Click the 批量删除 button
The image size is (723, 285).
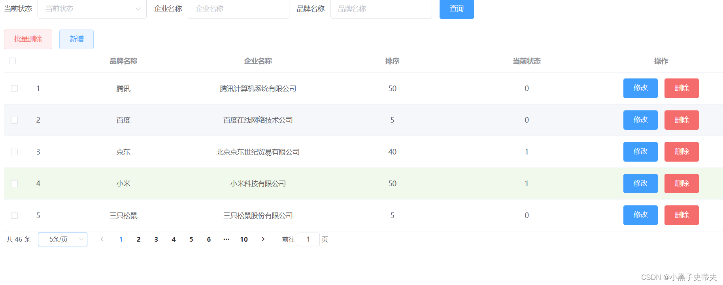pos(28,39)
